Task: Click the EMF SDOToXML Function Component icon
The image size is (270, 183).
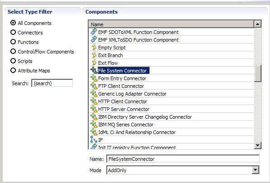Action: (x=94, y=32)
